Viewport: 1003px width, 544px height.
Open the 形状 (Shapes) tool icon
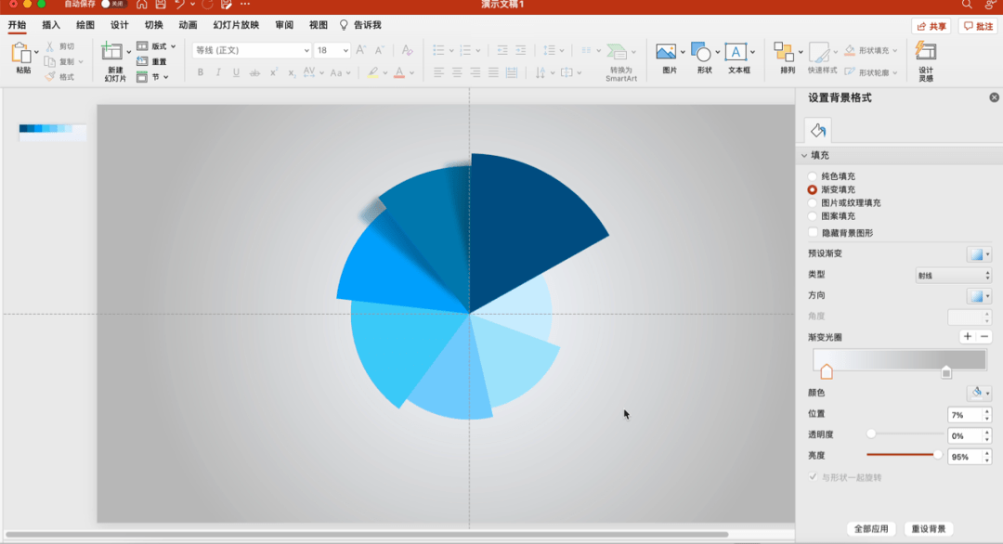click(701, 52)
